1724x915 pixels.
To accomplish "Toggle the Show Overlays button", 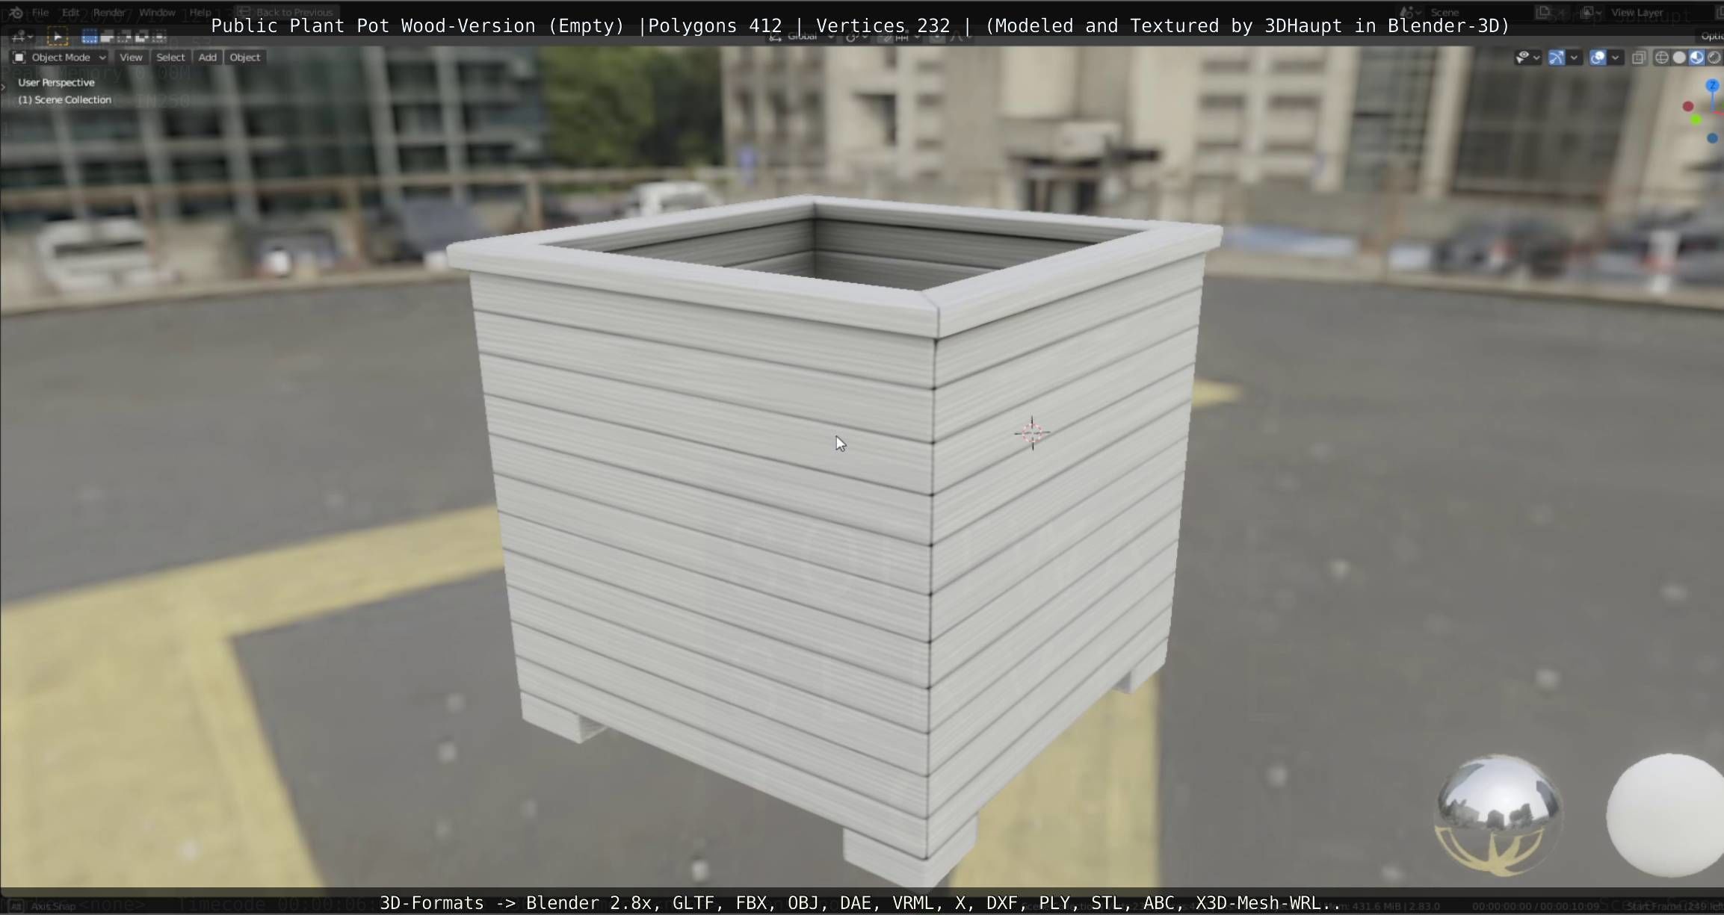I will pos(1598,58).
